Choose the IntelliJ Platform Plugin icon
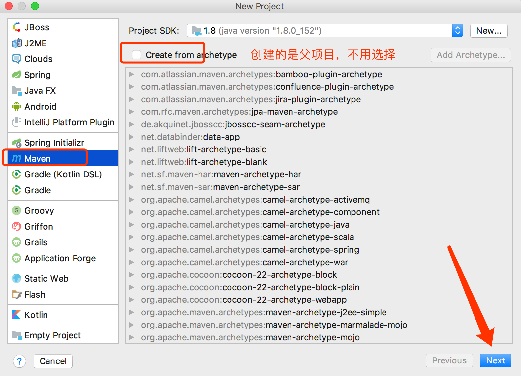The height and width of the screenshot is (376, 521). click(16, 122)
